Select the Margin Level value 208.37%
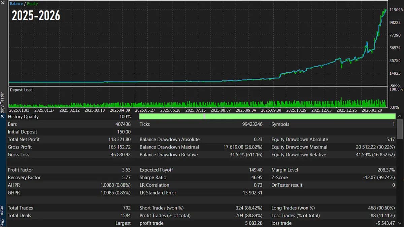Screen dimensions: 404x227 pos(386,170)
